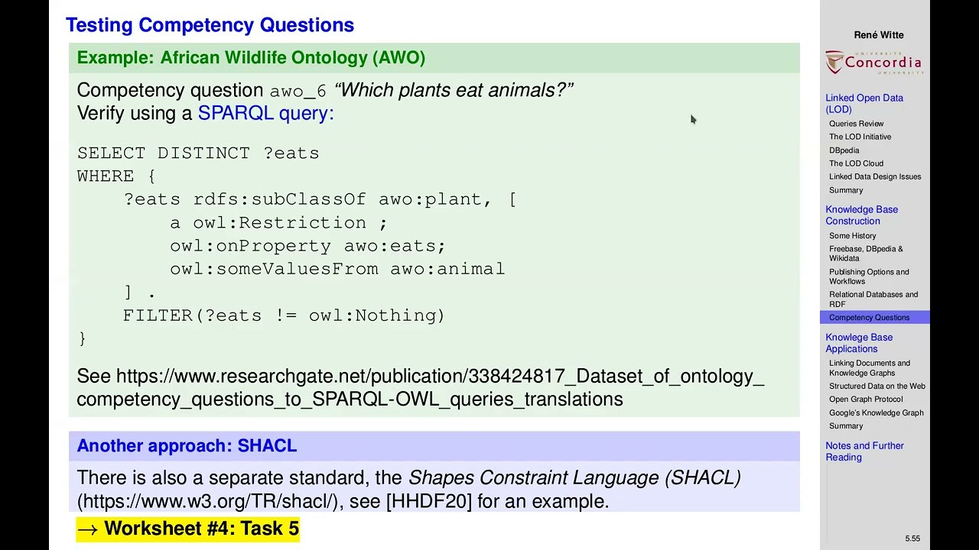Open the DBpedia sidebar entry
The height and width of the screenshot is (550, 979).
pyautogui.click(x=844, y=150)
